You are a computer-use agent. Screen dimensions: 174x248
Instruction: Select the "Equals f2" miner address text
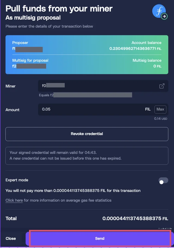coord(85,95)
